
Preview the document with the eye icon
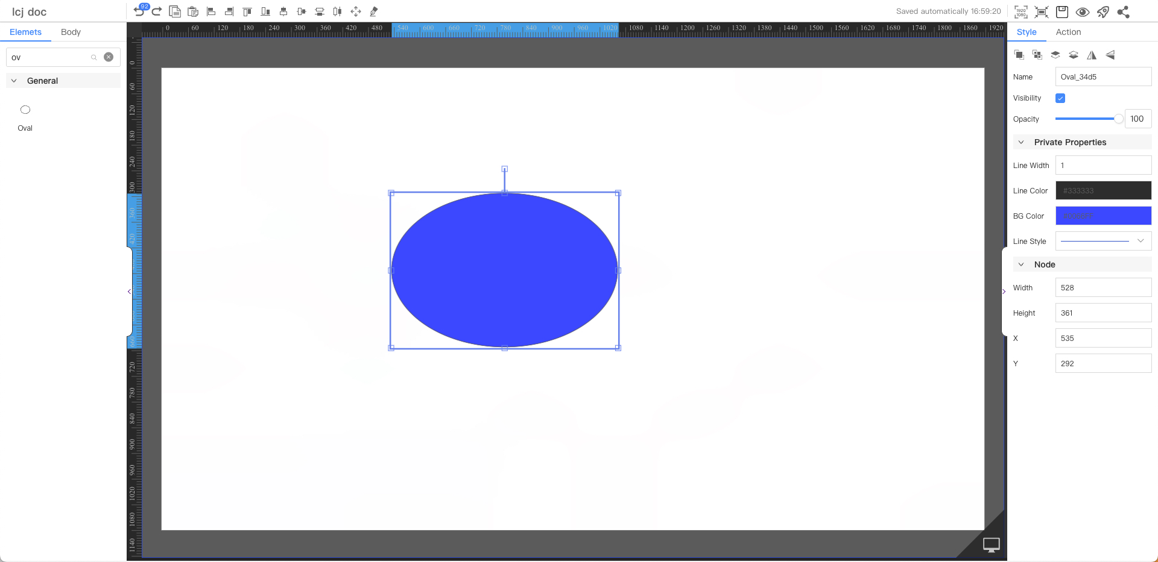[1083, 11]
